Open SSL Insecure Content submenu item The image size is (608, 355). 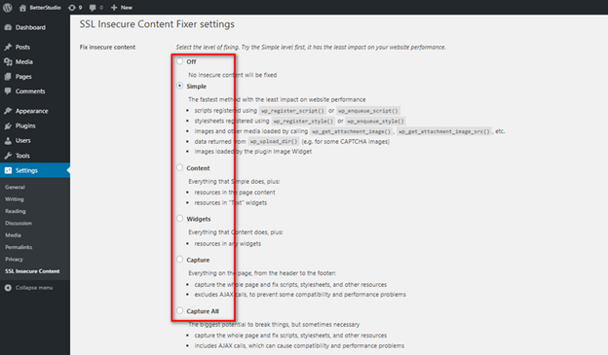pyautogui.click(x=32, y=271)
